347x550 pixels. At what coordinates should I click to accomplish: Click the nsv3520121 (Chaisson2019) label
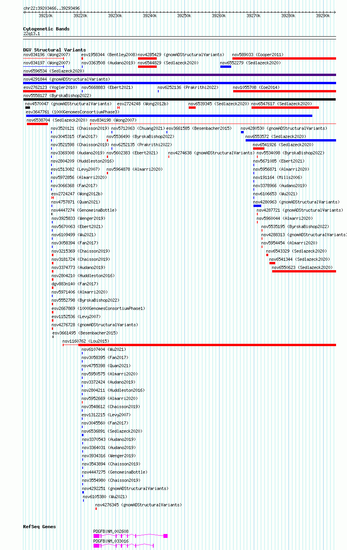click(x=80, y=128)
